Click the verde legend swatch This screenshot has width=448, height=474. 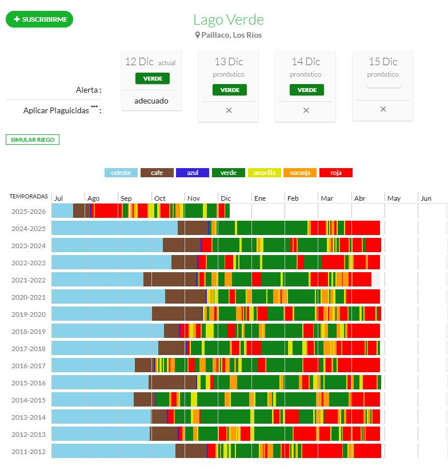(x=229, y=173)
